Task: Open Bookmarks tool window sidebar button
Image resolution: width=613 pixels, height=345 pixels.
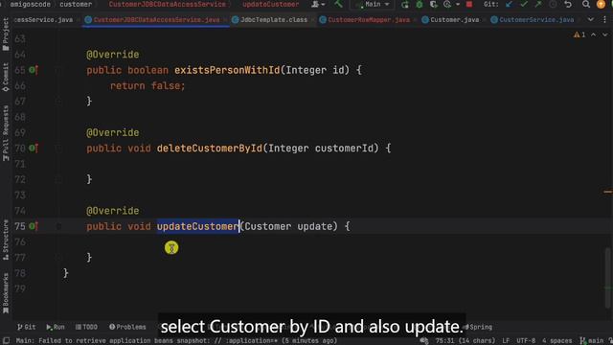Action: click(6, 293)
